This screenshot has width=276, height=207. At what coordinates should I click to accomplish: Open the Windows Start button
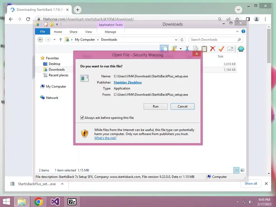6,202
